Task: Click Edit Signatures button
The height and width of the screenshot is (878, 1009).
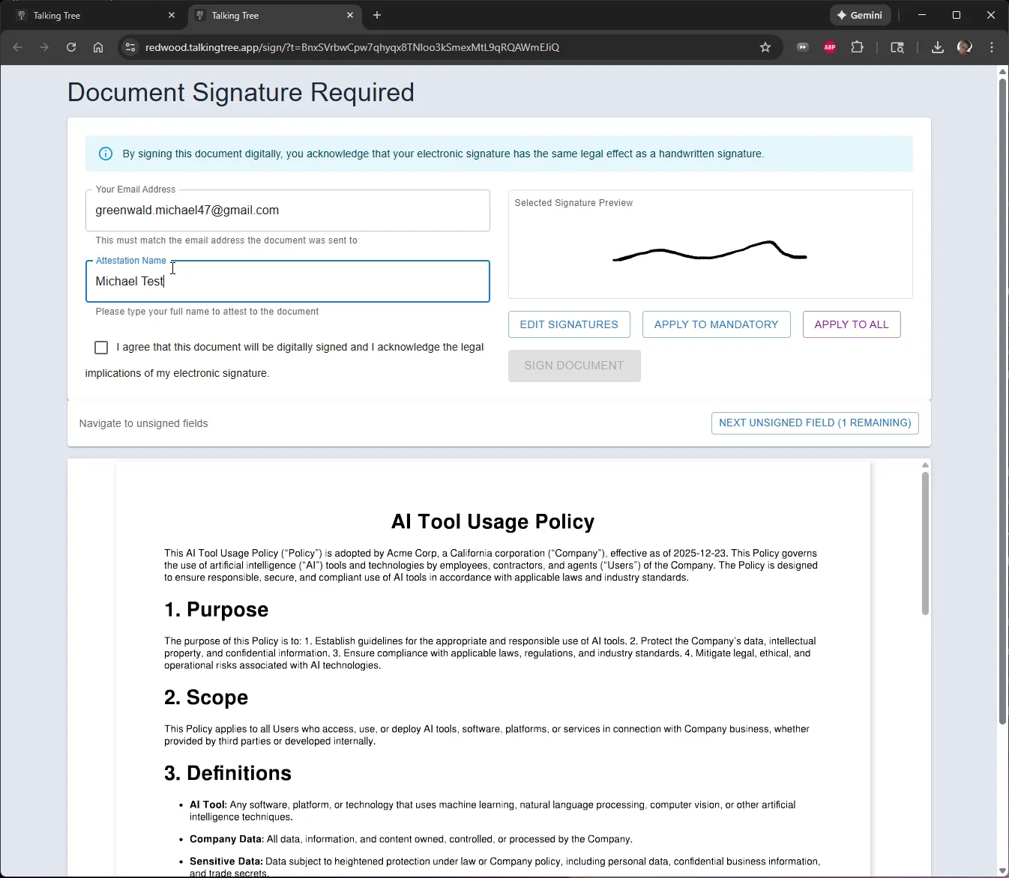Action: [x=569, y=324]
